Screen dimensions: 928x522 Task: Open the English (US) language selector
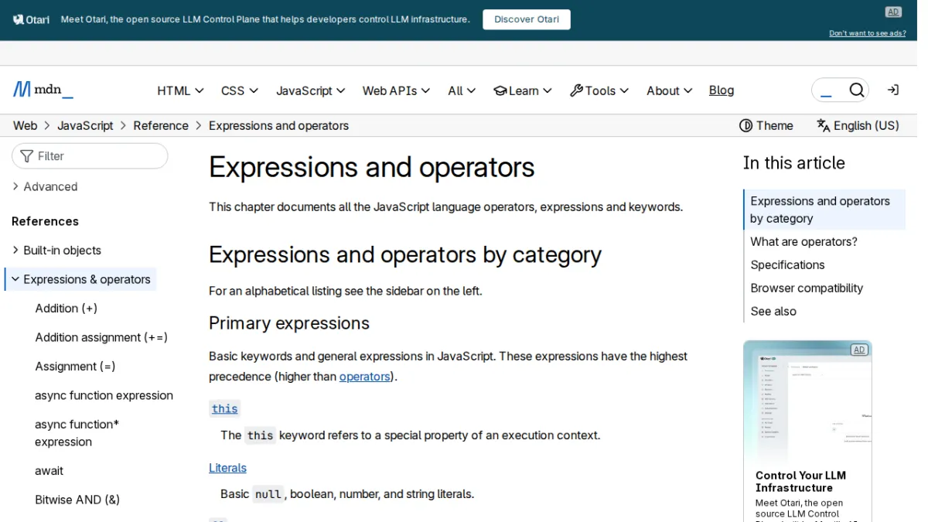[x=858, y=125]
